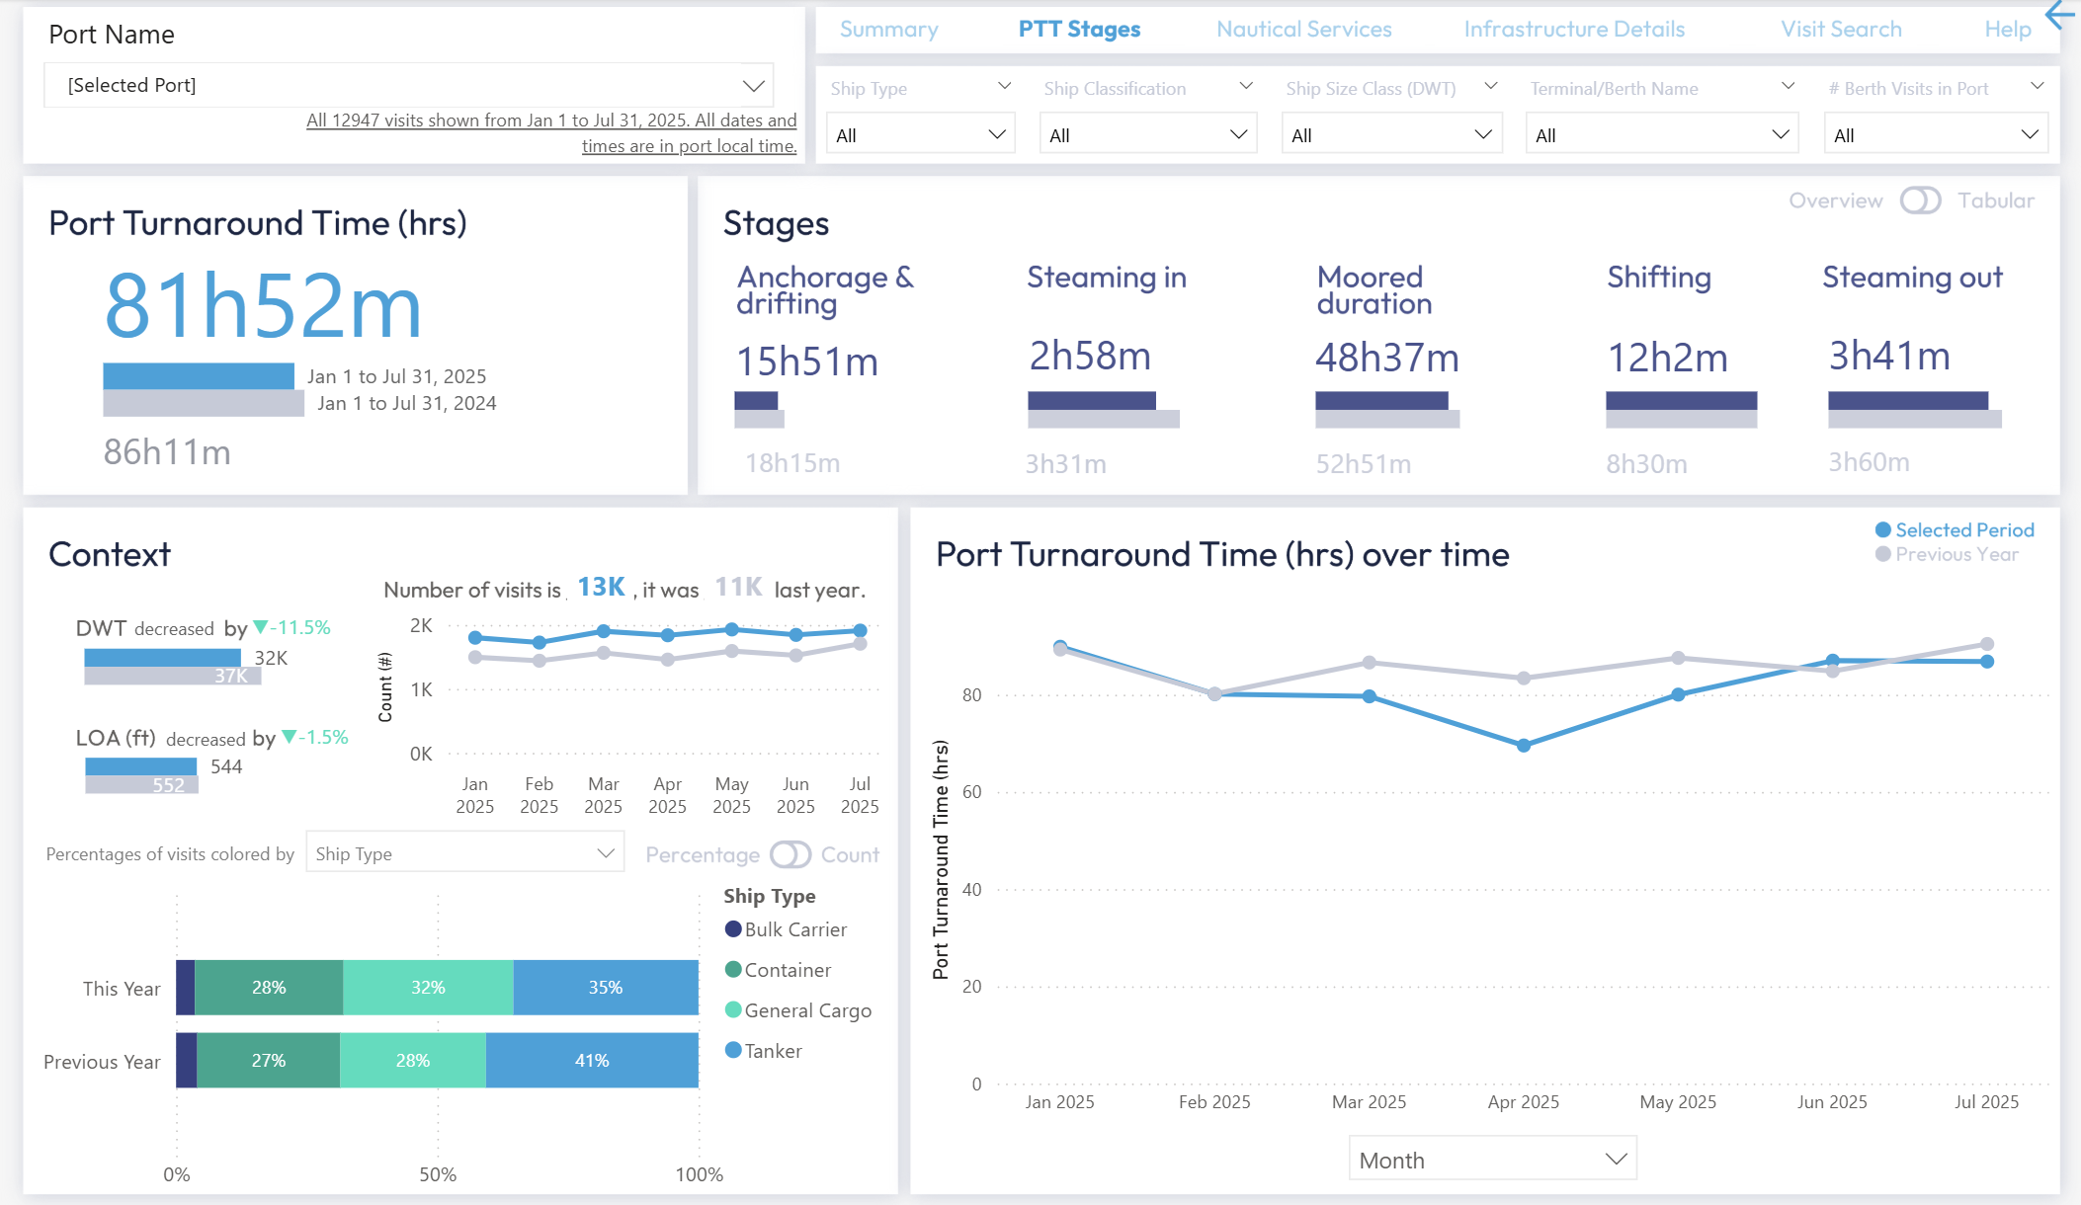The image size is (2081, 1205).
Task: Select the Tanker legend color swatch
Action: pyautogui.click(x=732, y=1050)
